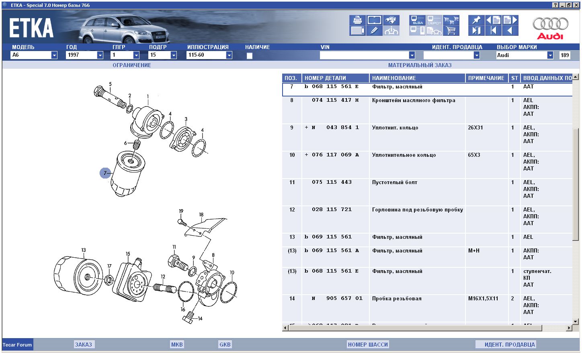The image size is (582, 353).
Task: Open the НОМЕР ШАССИ tab
Action: coord(368,345)
